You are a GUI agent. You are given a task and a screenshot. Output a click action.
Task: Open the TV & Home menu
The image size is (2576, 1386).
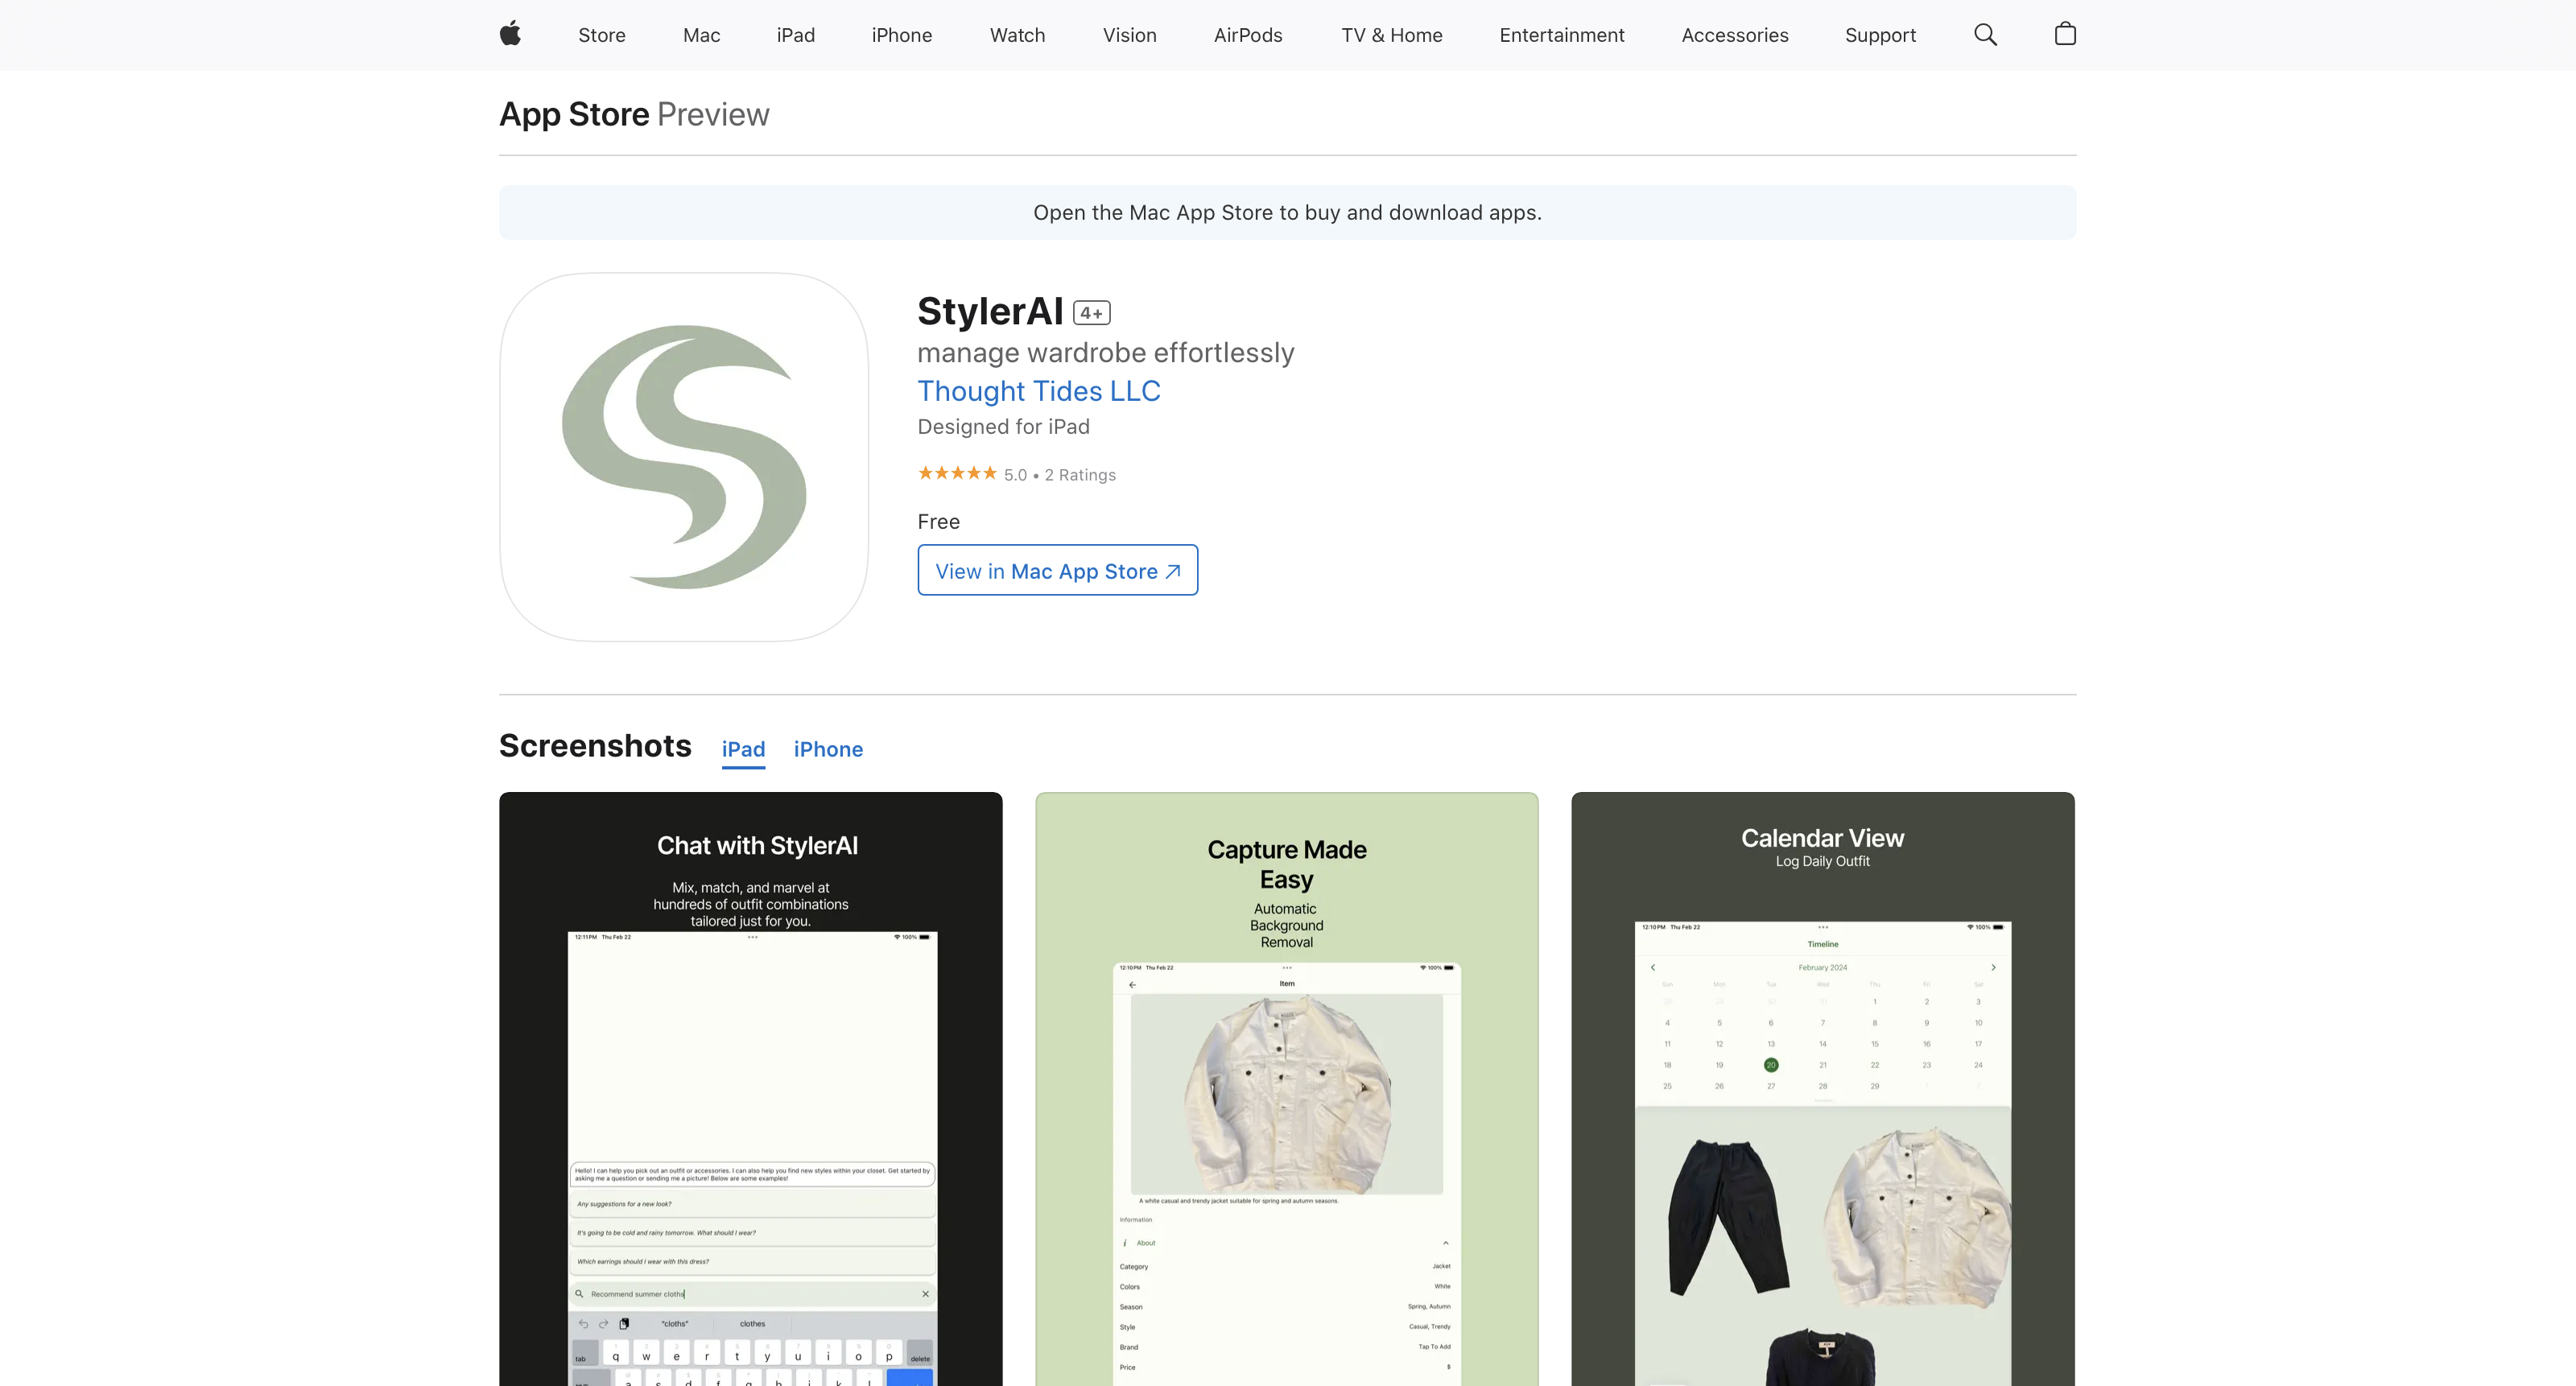pos(1391,35)
